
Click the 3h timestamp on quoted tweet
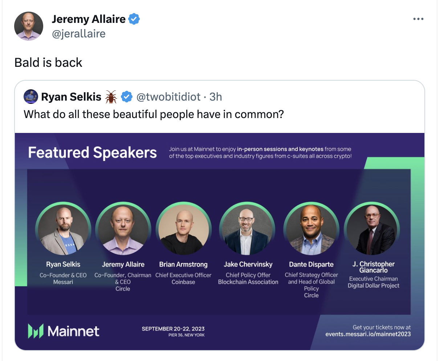216,97
